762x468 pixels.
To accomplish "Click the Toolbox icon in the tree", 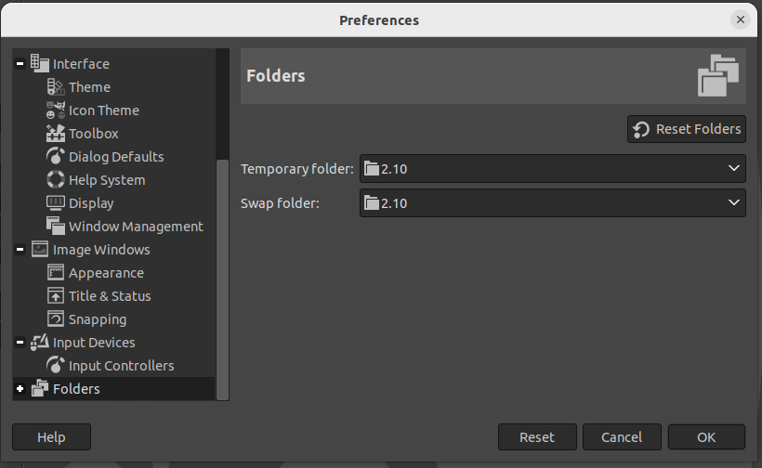I will click(x=55, y=134).
